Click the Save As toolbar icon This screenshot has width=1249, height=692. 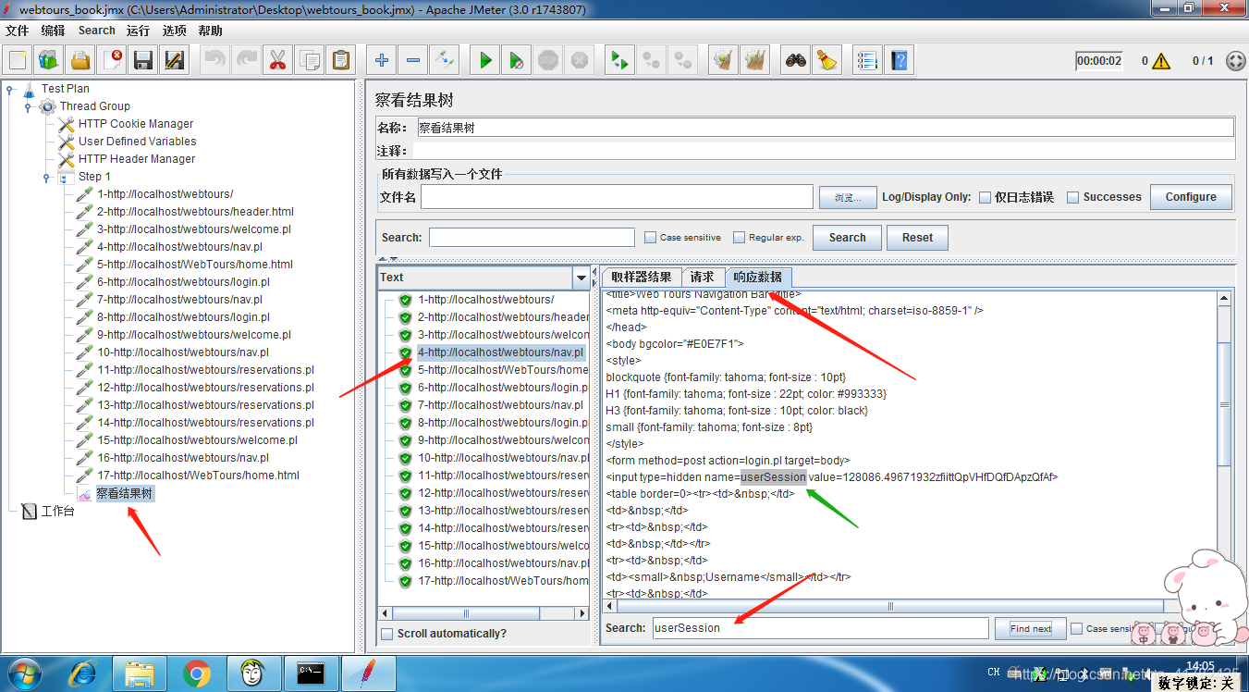tap(175, 61)
